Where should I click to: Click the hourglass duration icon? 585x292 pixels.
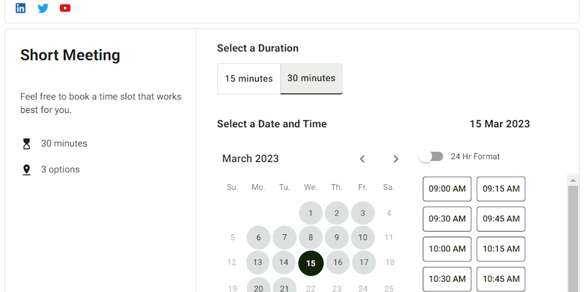[26, 144]
